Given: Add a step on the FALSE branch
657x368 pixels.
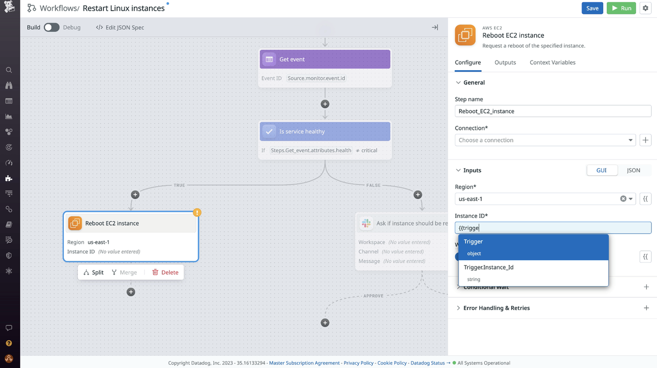Looking at the screenshot, I should [418, 195].
